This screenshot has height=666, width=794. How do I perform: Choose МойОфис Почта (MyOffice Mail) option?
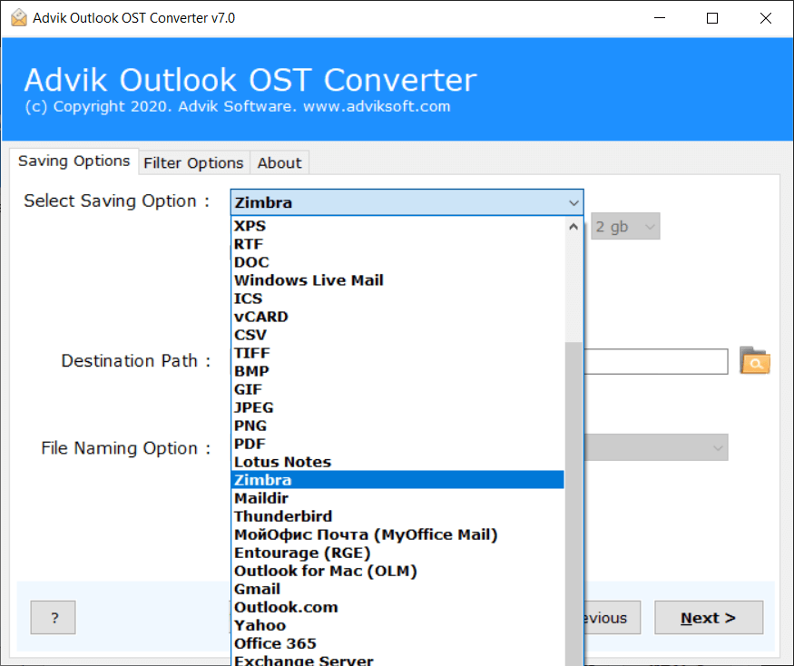(x=397, y=534)
